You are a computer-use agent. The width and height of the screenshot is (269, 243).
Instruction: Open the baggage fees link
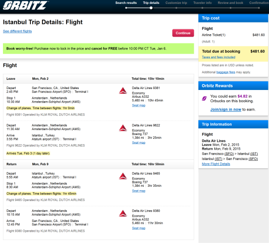225,72
